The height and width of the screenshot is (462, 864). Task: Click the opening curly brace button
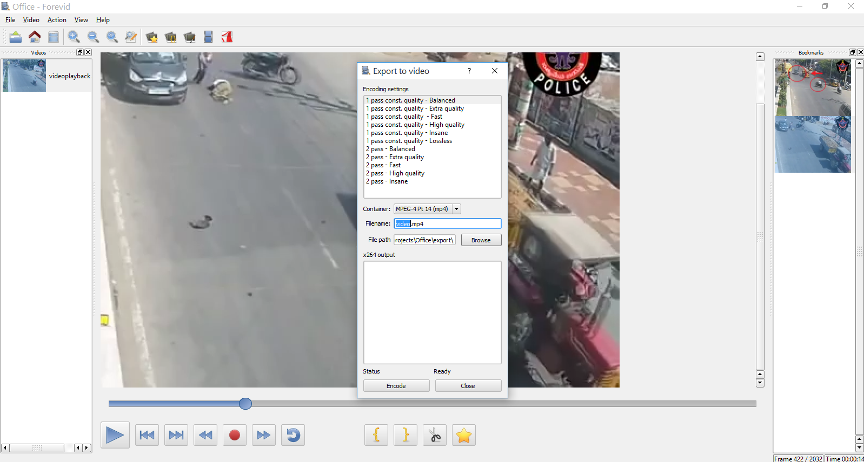point(376,435)
